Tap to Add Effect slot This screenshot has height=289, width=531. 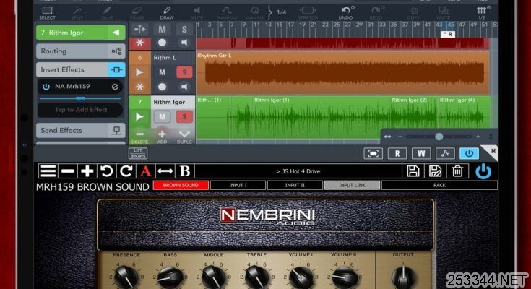[x=81, y=110]
